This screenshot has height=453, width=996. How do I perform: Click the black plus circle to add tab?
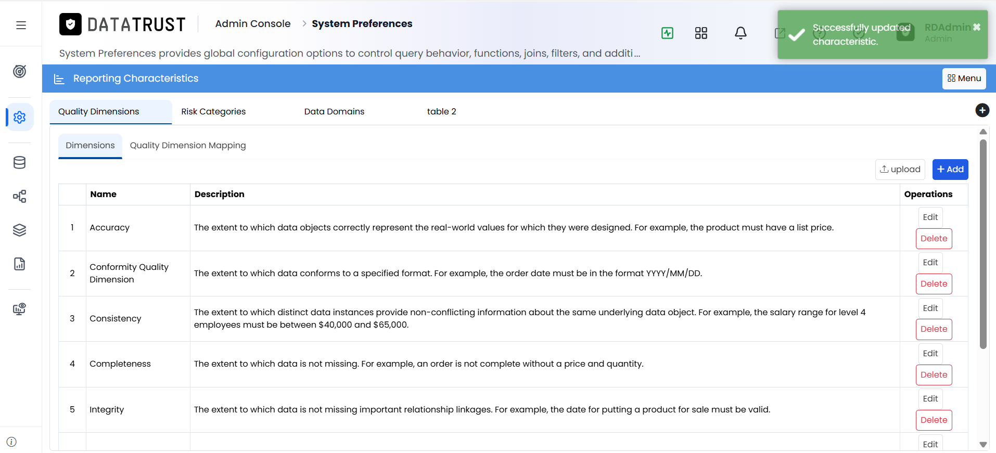(982, 110)
